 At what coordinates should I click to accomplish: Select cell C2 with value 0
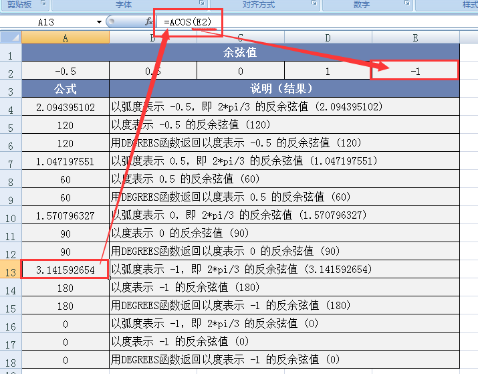pos(241,71)
